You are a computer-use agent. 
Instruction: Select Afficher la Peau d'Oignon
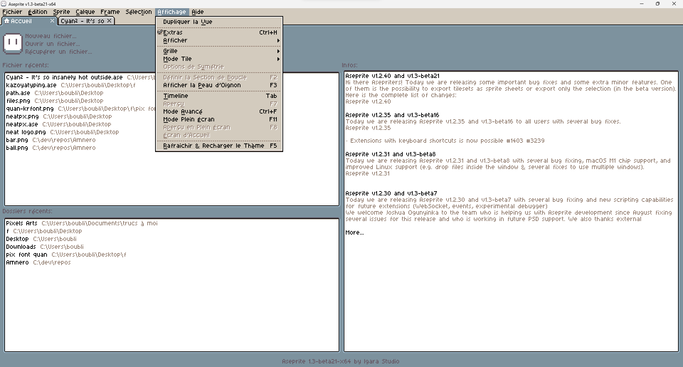[x=219, y=85]
